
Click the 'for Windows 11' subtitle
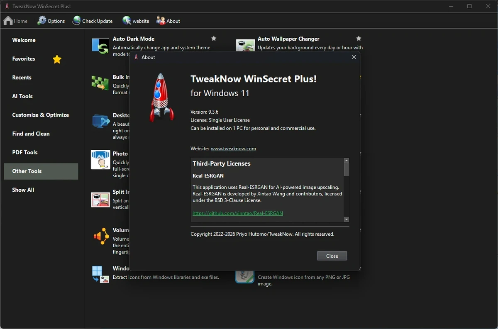220,93
